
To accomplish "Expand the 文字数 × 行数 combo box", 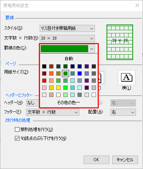I will click(x=67, y=38).
